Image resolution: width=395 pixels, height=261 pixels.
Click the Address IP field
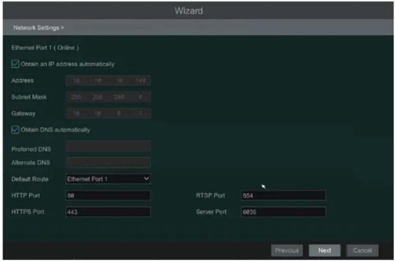[108, 81]
